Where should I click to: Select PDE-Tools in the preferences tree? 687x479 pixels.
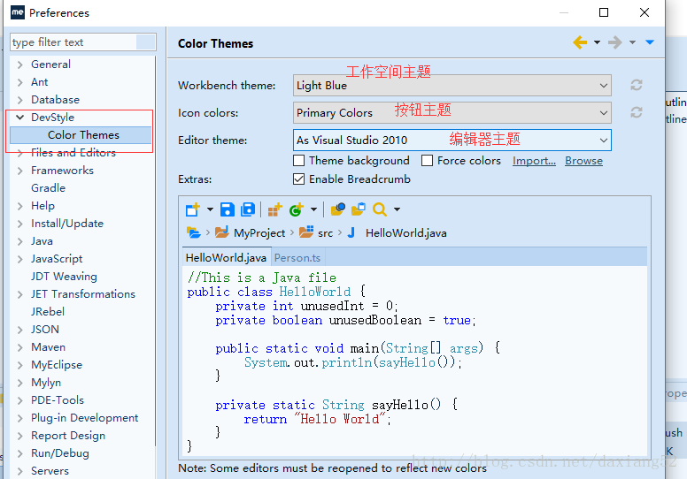[x=58, y=399]
